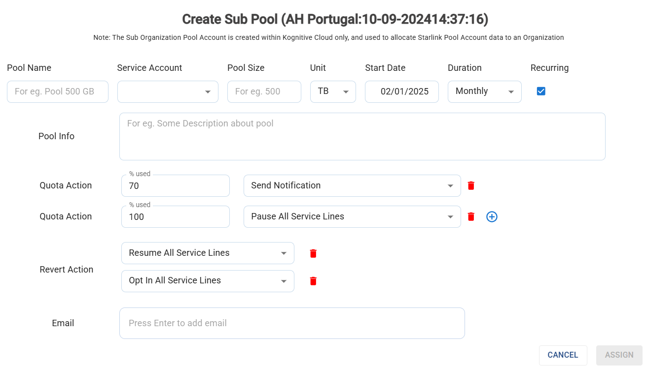Uncheck the Recurring checkbox

coord(541,91)
